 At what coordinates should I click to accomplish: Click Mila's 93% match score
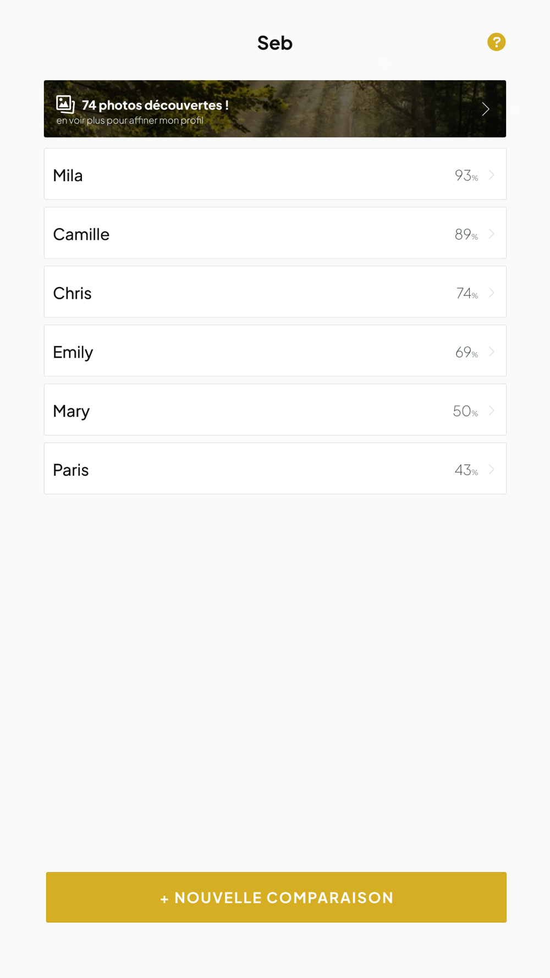pyautogui.click(x=466, y=175)
